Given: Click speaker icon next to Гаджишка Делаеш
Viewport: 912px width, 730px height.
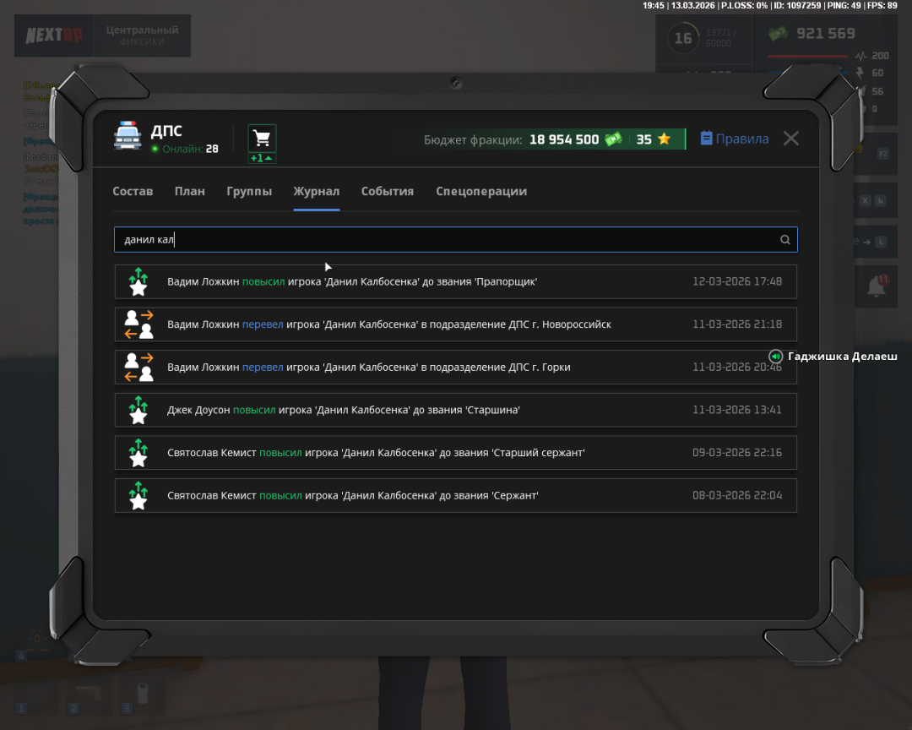Looking at the screenshot, I should pos(776,357).
